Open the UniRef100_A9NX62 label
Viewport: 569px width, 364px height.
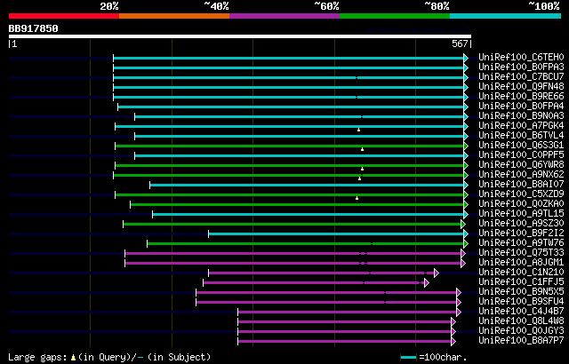coord(521,175)
